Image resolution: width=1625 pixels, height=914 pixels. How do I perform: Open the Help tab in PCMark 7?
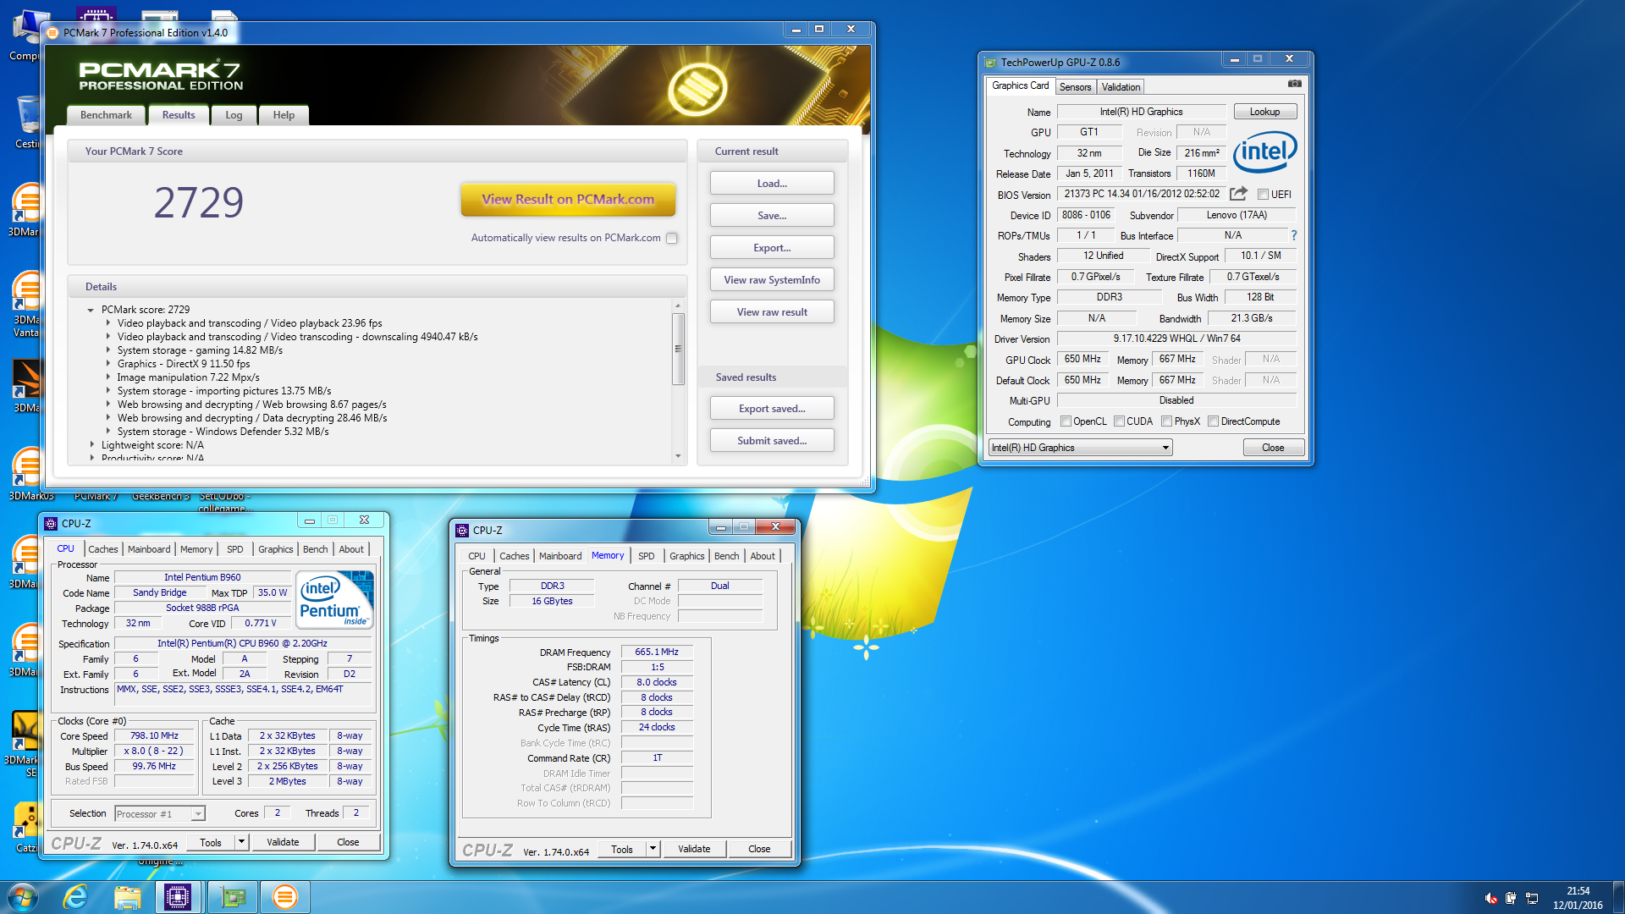[x=284, y=115]
